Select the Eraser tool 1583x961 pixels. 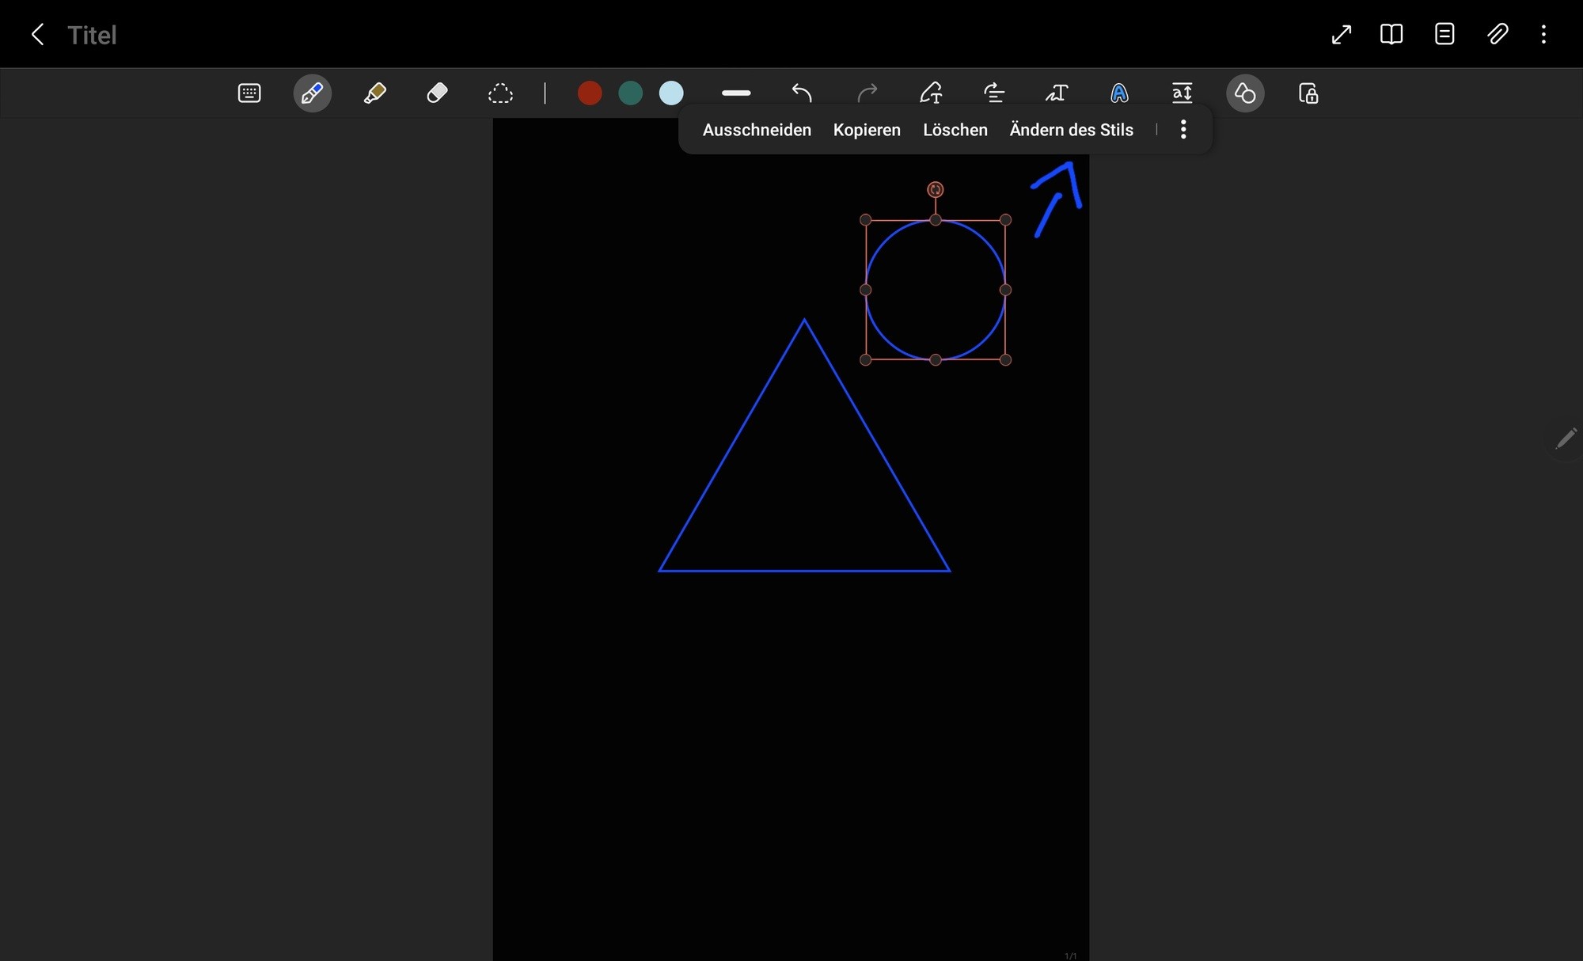[437, 93]
